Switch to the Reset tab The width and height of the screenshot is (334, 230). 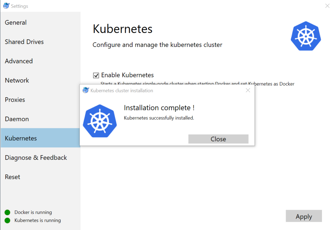pyautogui.click(x=12, y=177)
